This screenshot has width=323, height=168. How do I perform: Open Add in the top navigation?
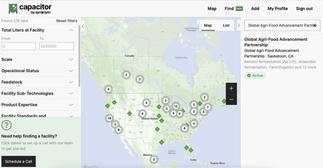[255, 9]
